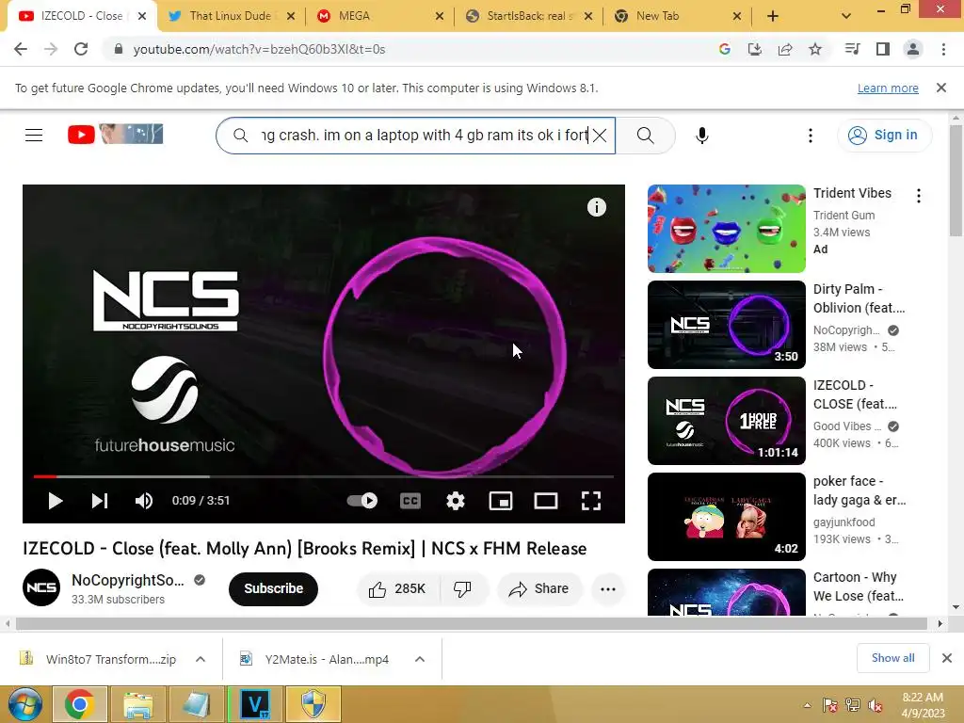Close the downloads bar
The width and height of the screenshot is (964, 723).
coord(947,658)
